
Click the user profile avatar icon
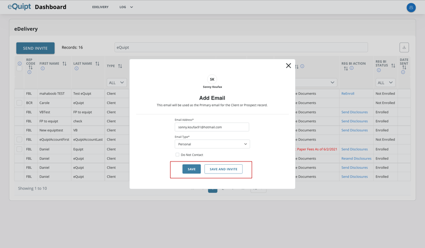point(411,7)
